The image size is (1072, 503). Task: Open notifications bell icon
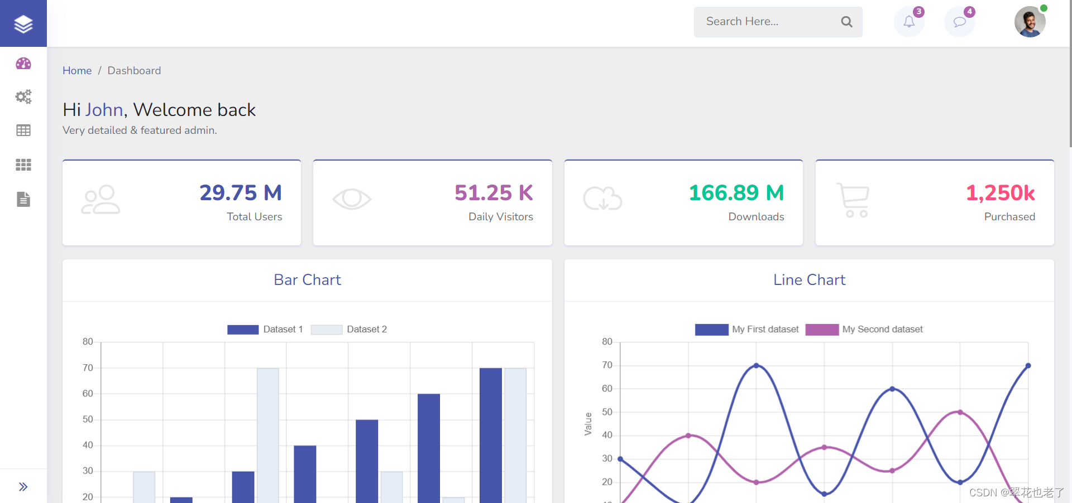pyautogui.click(x=909, y=22)
